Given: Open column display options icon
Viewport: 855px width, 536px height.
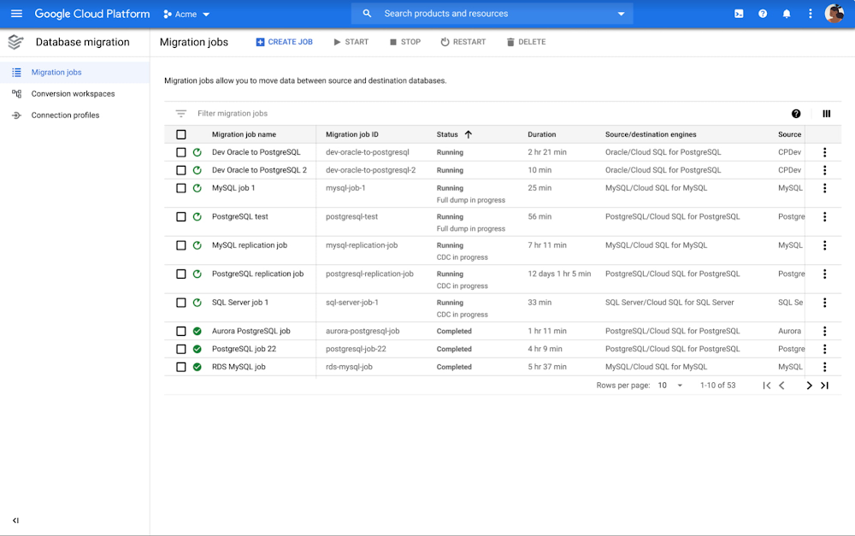Looking at the screenshot, I should (827, 114).
